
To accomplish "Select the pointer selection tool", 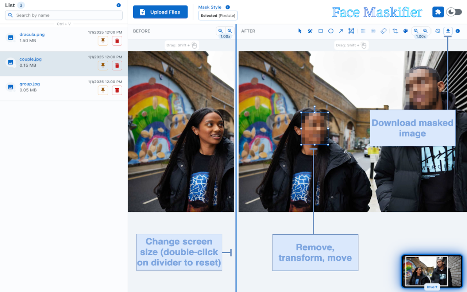I will click(300, 31).
